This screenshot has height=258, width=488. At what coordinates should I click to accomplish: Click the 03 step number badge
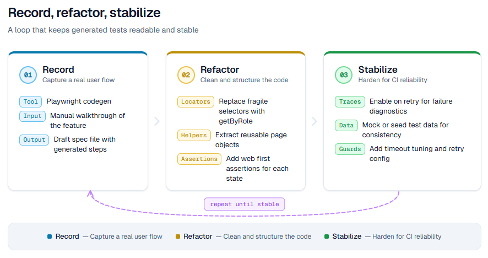344,74
